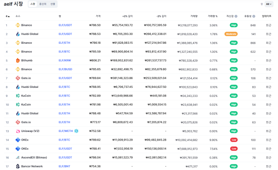Image resolution: width=278 pixels, height=170 pixels.
Task: Select the 스팟 tab
Action: coord(33,4)
